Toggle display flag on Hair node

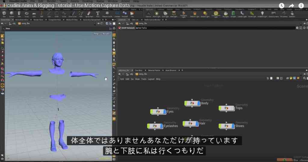[x=197, y=123]
